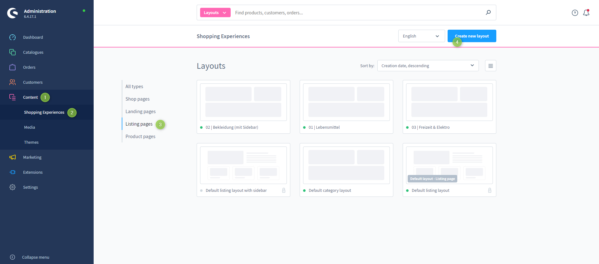This screenshot has width=599, height=264.
Task: Filter layouts by Listing pages
Action: click(139, 124)
